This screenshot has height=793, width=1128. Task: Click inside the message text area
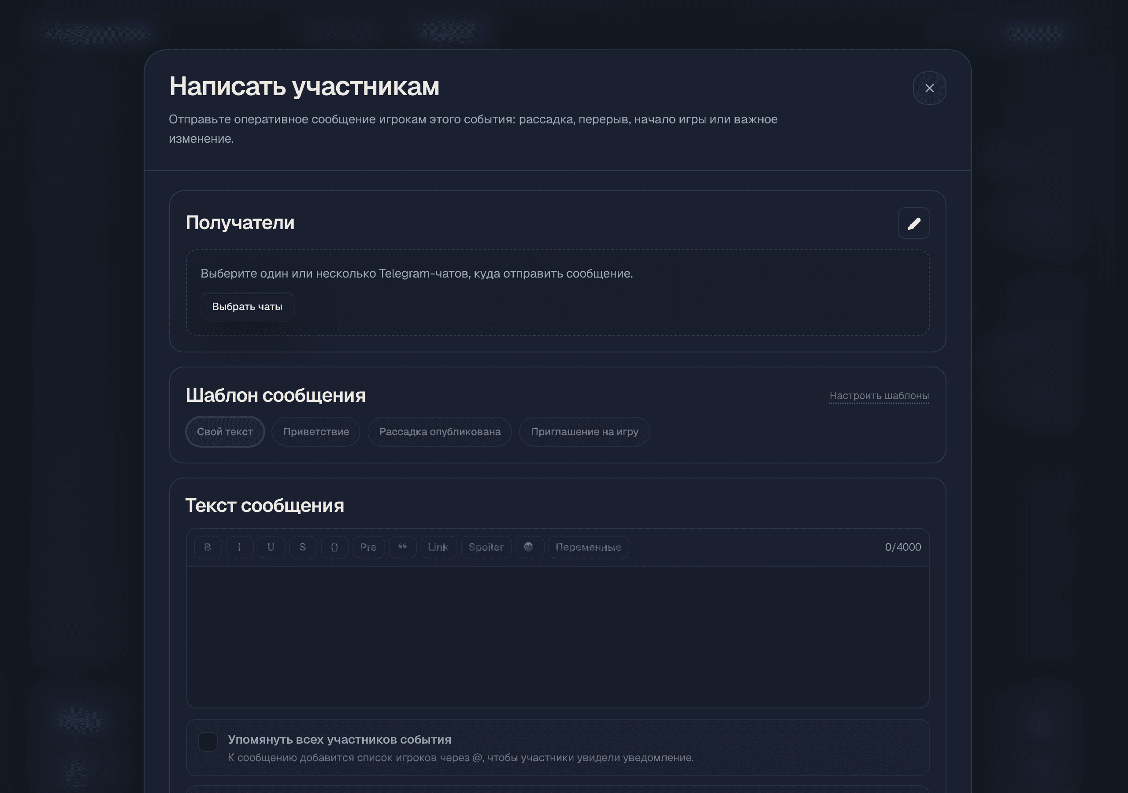557,636
